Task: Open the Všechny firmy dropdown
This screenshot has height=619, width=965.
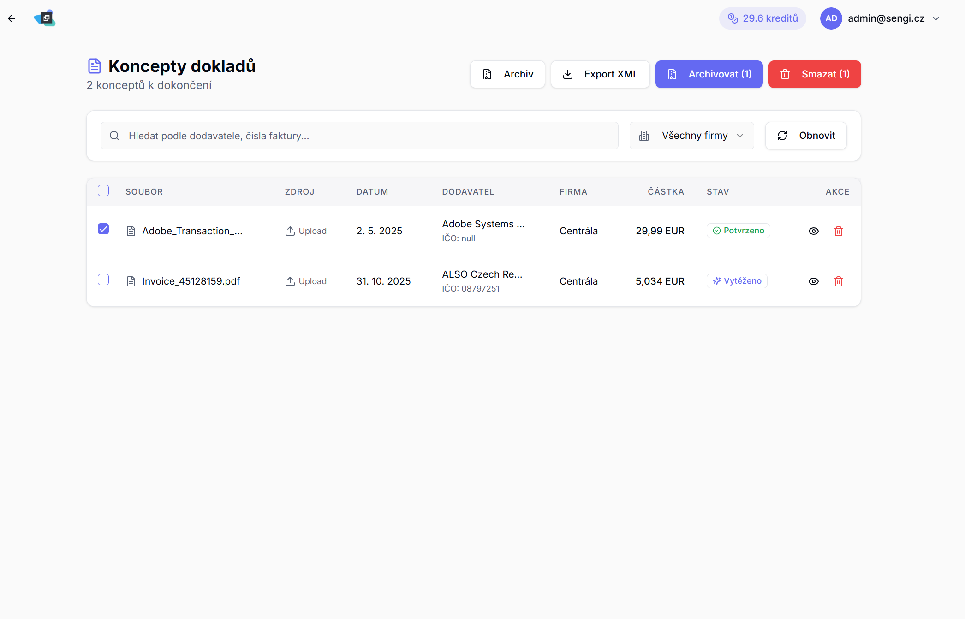Action: [x=691, y=136]
